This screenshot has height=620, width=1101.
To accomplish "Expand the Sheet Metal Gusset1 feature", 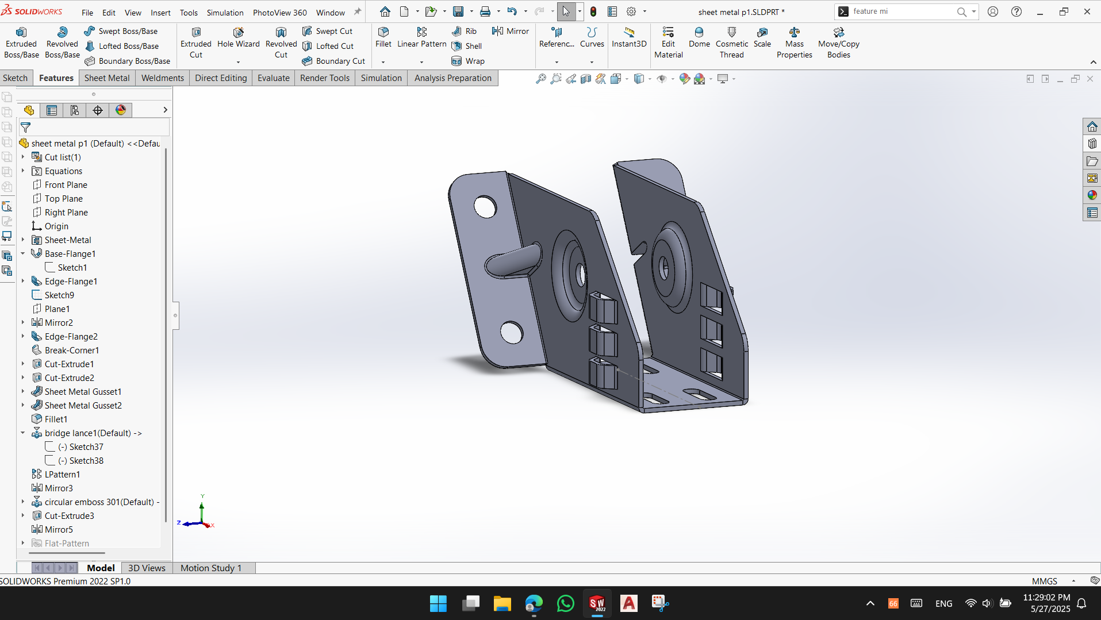I will (23, 391).
